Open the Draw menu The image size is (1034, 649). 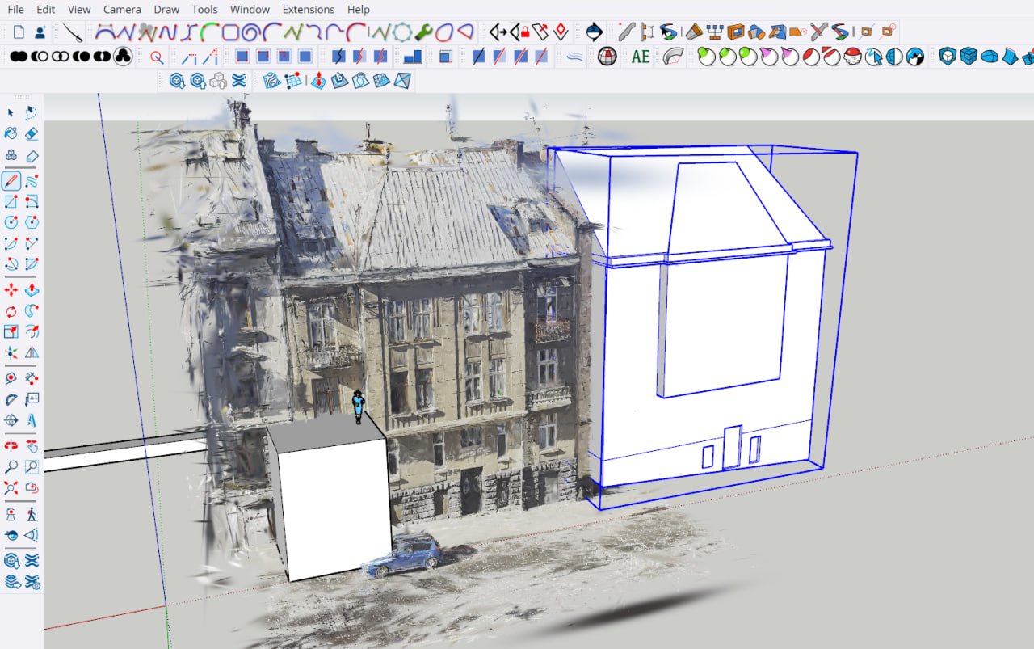pyautogui.click(x=166, y=9)
